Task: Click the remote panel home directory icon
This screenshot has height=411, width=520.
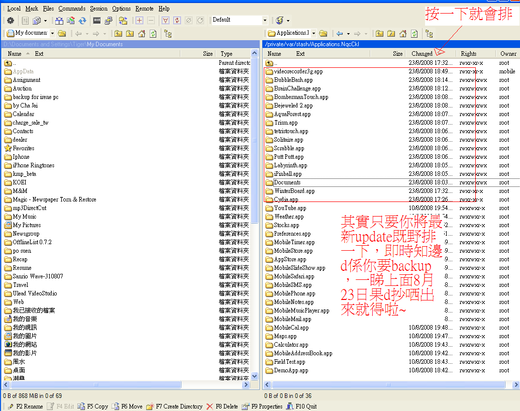Action: point(403,34)
